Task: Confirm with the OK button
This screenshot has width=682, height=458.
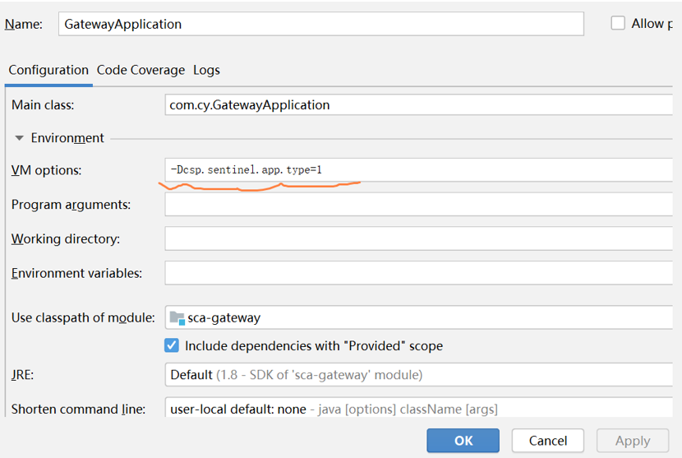Action: point(463,441)
